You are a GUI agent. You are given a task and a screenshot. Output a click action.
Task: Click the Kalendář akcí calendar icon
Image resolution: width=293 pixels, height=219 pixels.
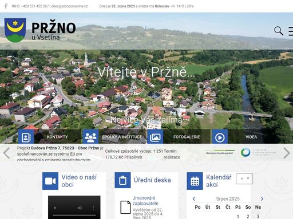point(195,181)
